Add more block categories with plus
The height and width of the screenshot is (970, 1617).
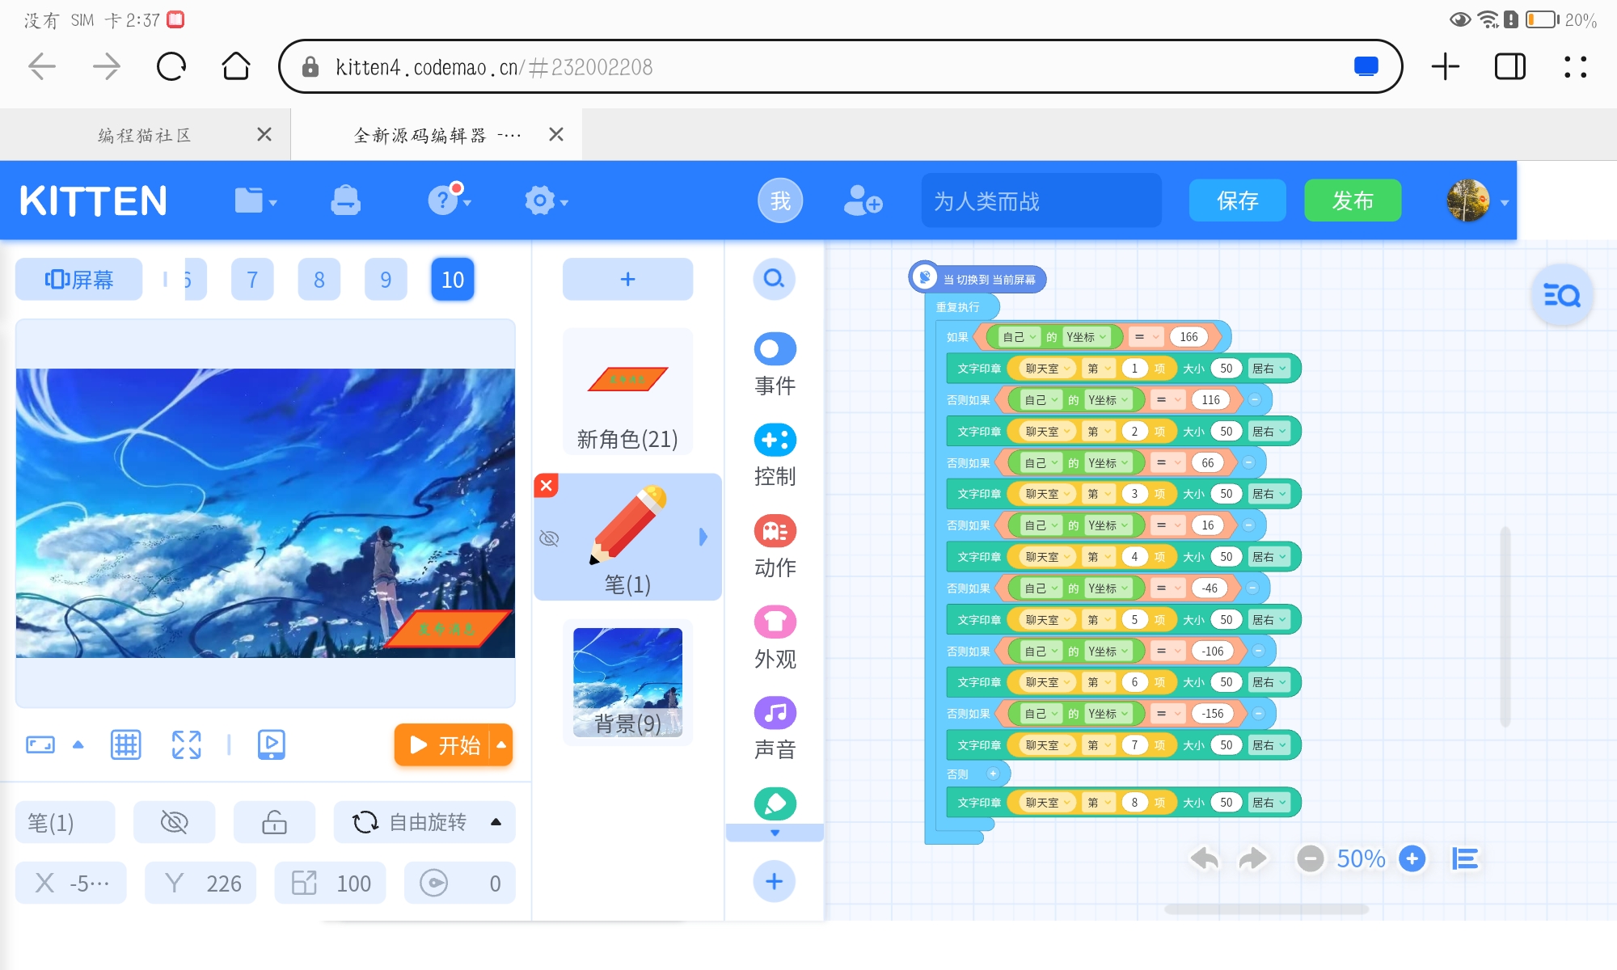tap(775, 881)
